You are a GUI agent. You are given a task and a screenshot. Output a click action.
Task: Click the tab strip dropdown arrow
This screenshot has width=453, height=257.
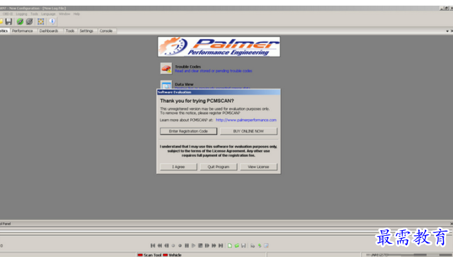pyautogui.click(x=447, y=31)
